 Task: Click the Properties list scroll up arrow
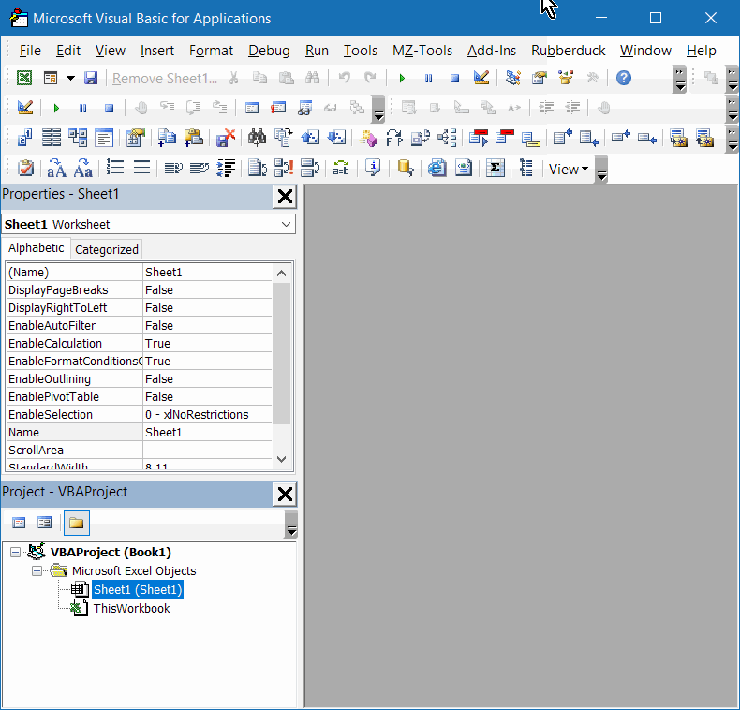[x=282, y=273]
